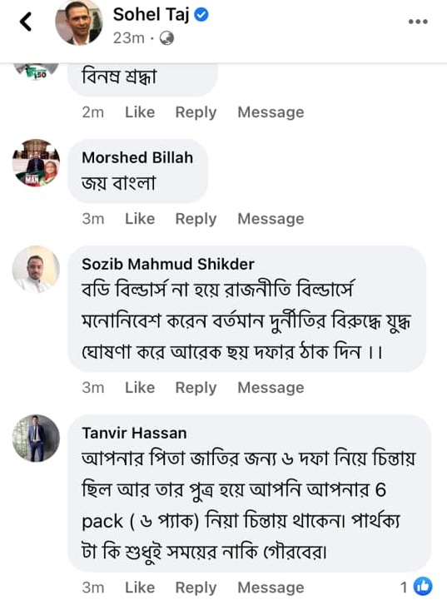Image resolution: width=447 pixels, height=610 pixels.
Task: Tap the blue like reaction icon
Action: click(x=423, y=586)
